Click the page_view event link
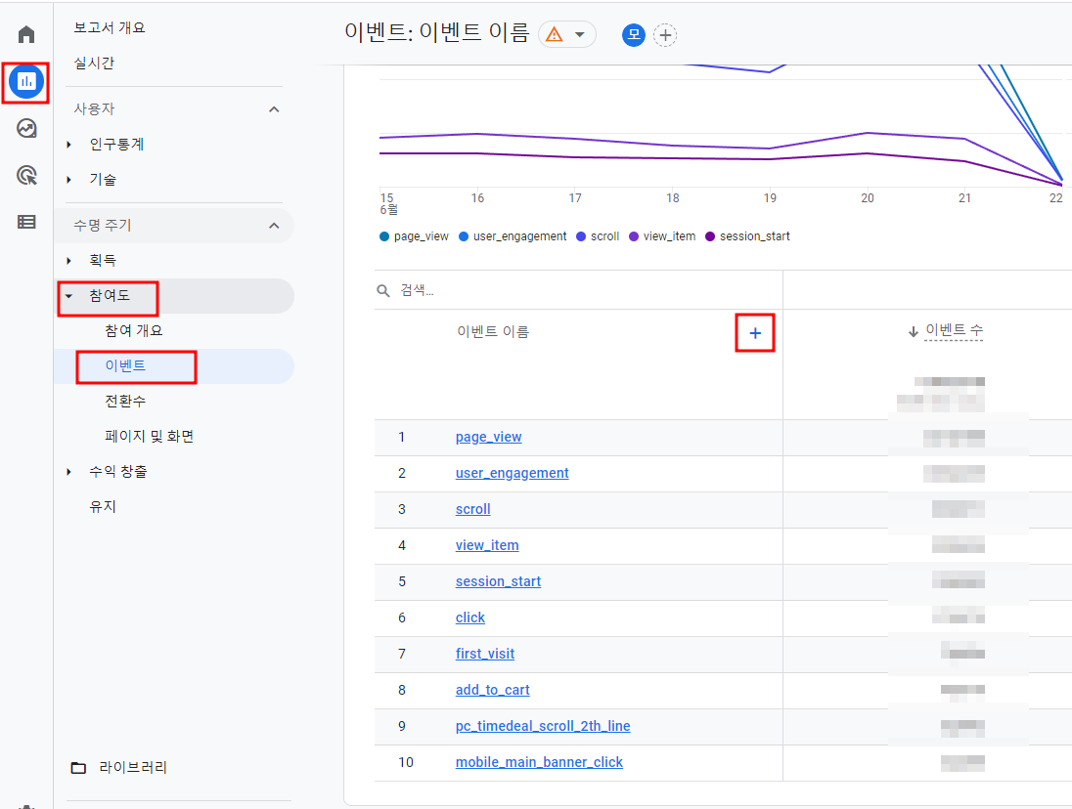Viewport: 1072px width, 809px height. 488,437
